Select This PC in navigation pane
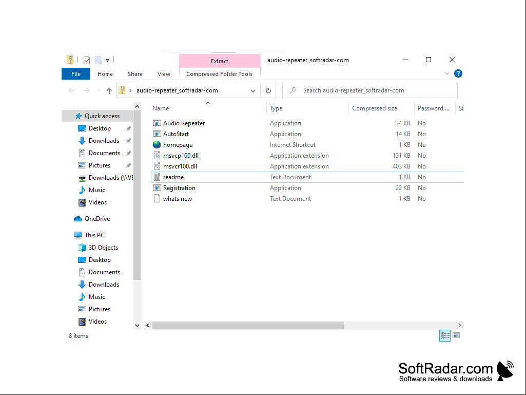 [x=94, y=235]
